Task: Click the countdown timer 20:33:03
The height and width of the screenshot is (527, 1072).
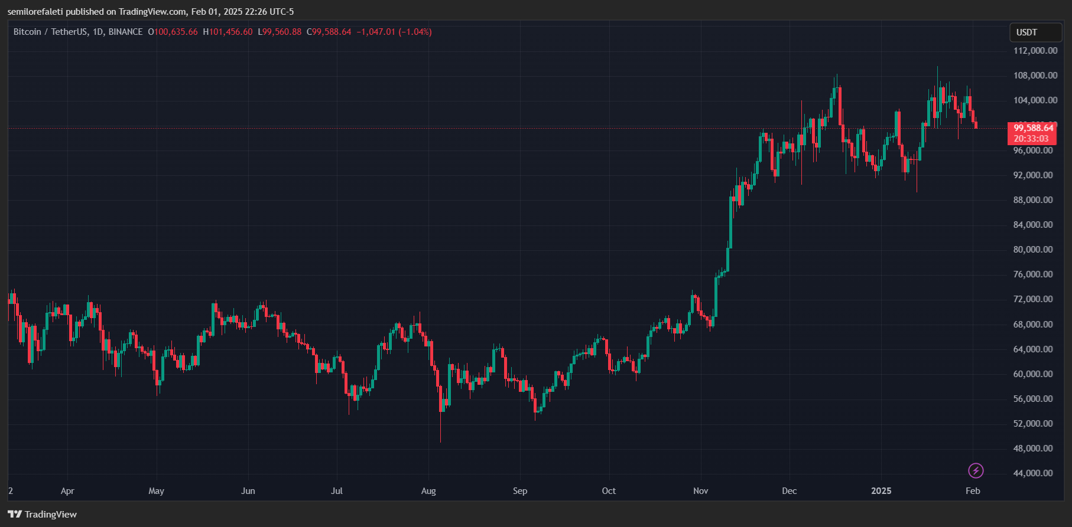Action: [x=1031, y=139]
